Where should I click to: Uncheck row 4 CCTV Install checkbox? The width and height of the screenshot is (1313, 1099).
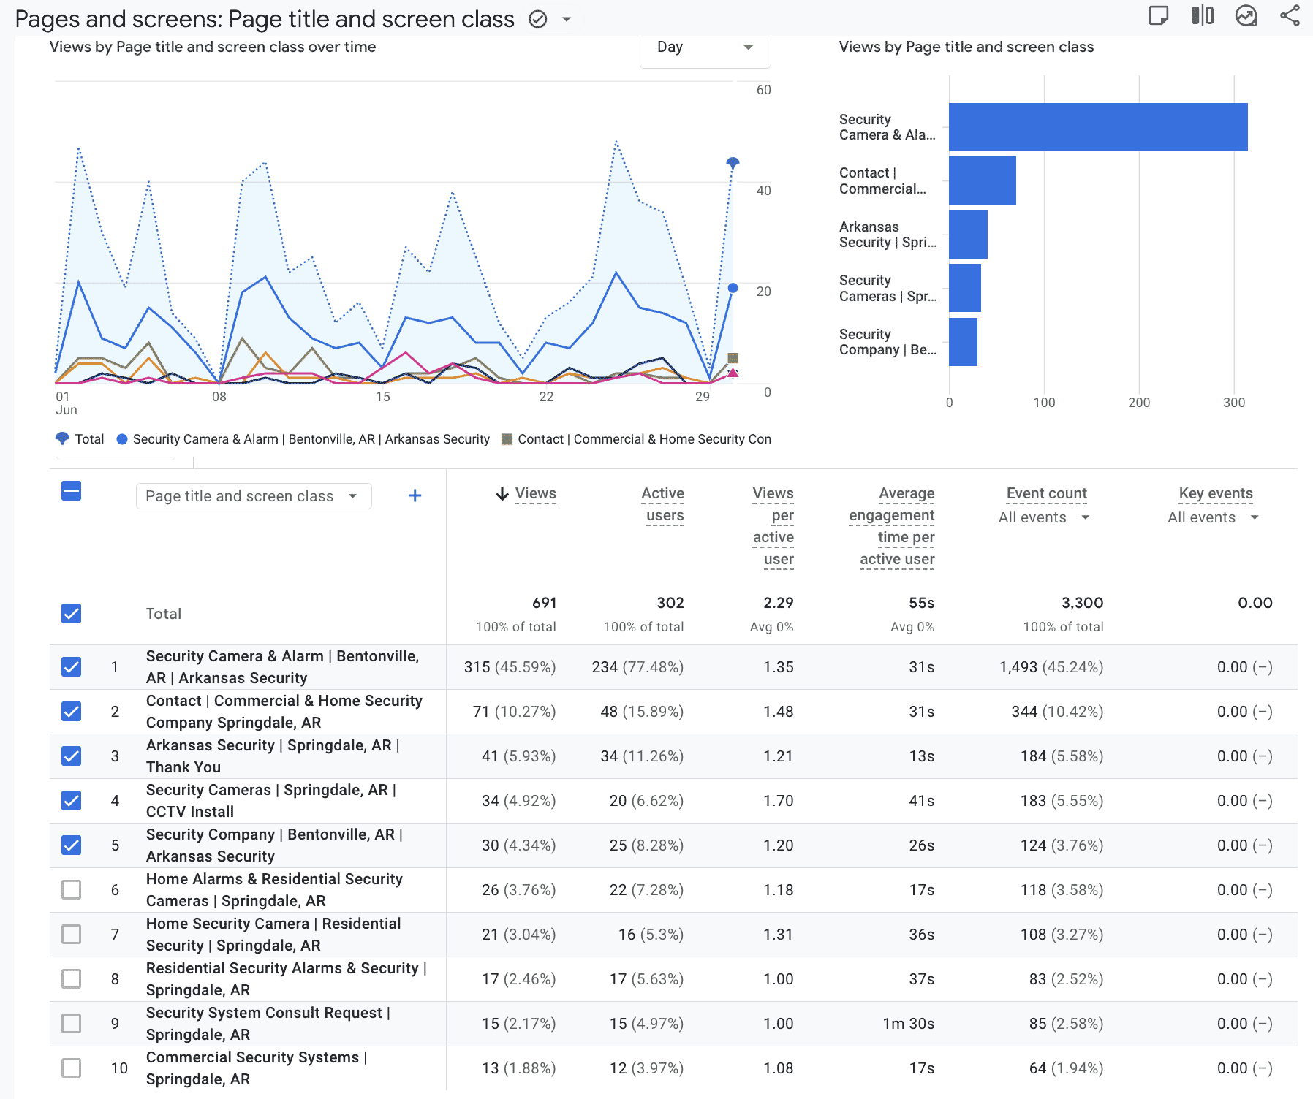click(72, 801)
